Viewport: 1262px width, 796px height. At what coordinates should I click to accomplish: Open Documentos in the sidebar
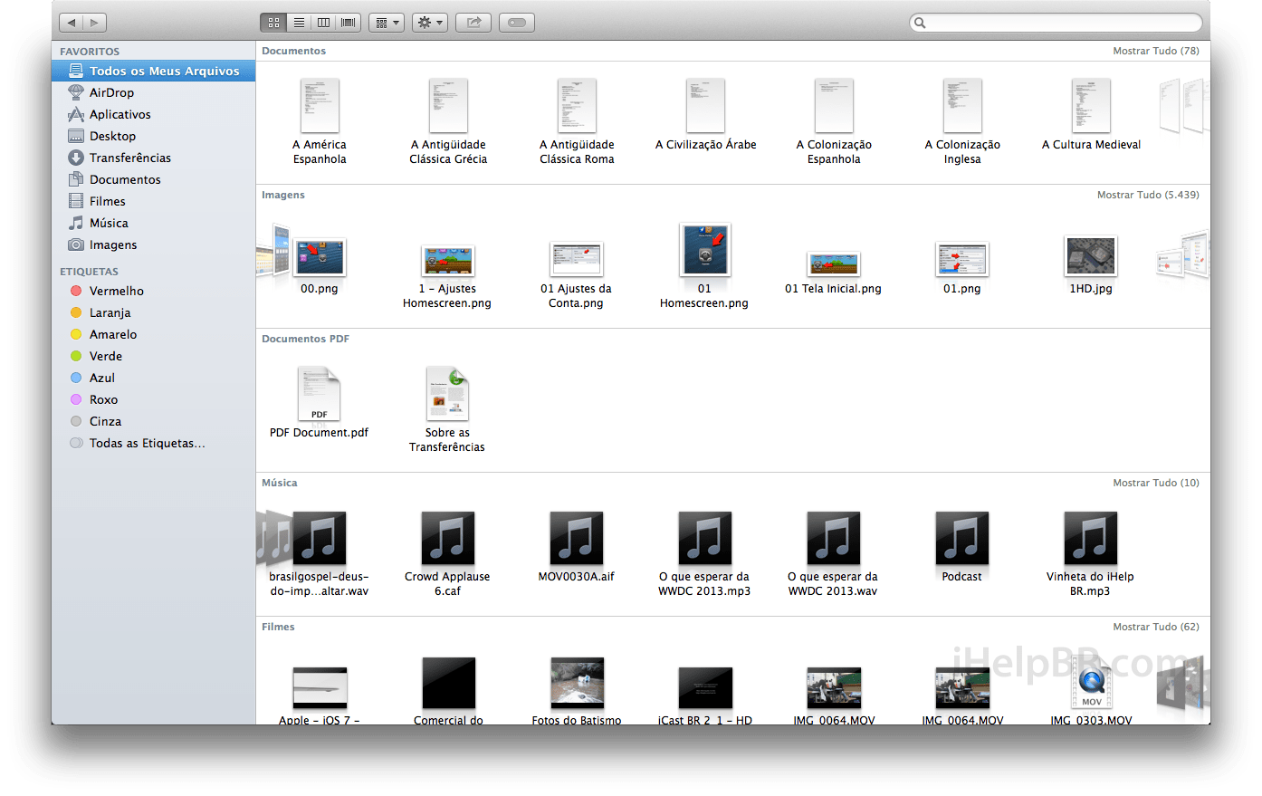coord(154,179)
